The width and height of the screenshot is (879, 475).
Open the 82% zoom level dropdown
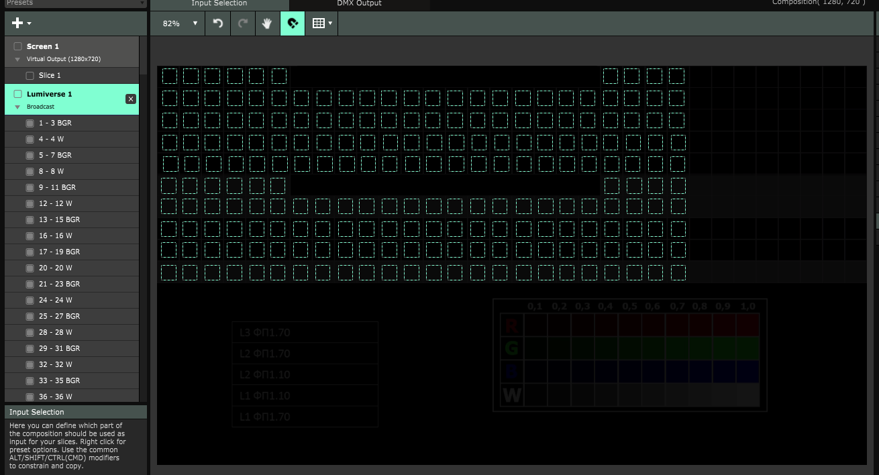click(180, 23)
